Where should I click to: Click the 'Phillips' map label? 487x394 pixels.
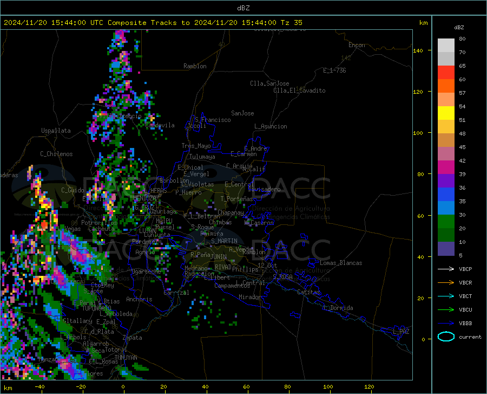click(x=245, y=269)
